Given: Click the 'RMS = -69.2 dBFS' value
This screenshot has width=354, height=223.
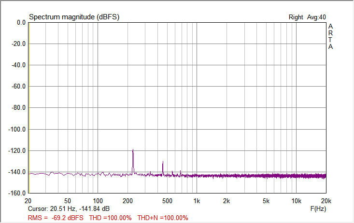Looking at the screenshot, I should click(56, 218).
